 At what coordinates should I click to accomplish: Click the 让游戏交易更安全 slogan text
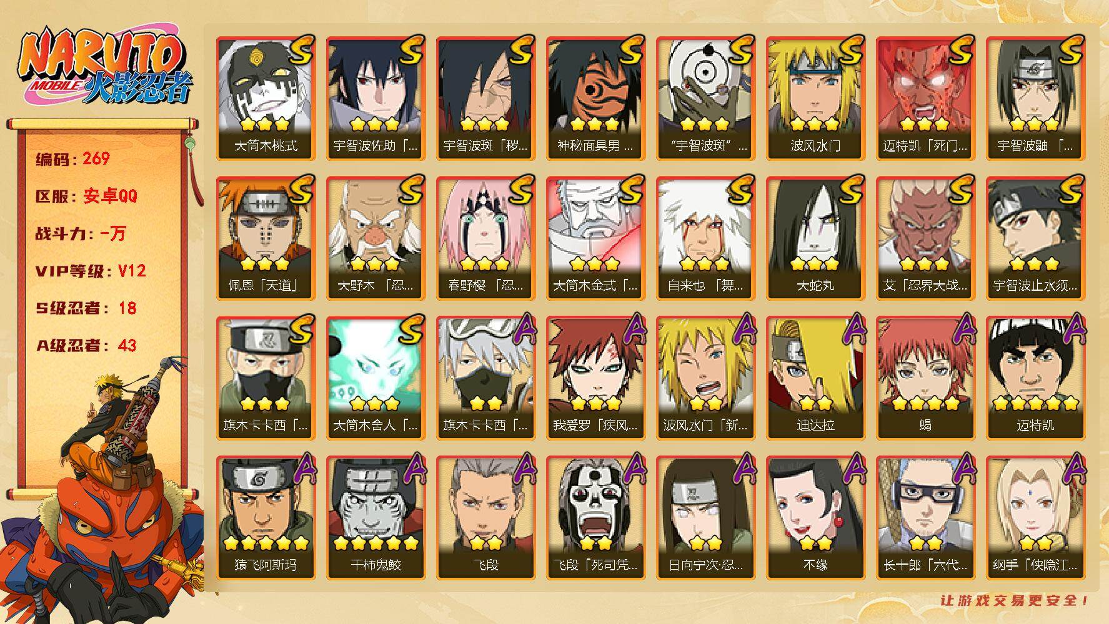pos(1015,600)
